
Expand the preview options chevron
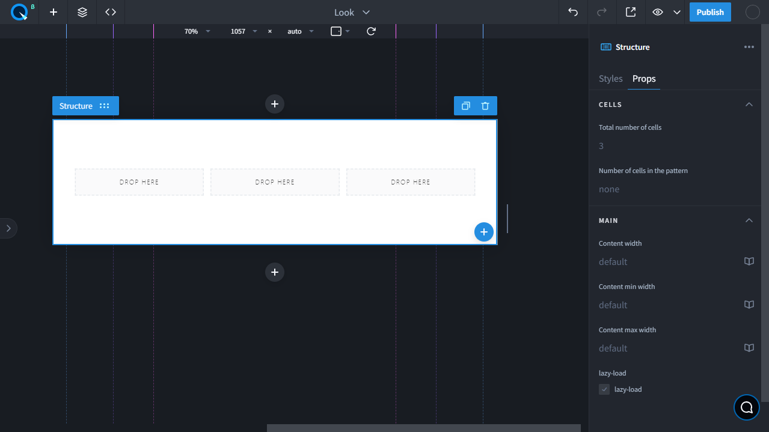677,12
